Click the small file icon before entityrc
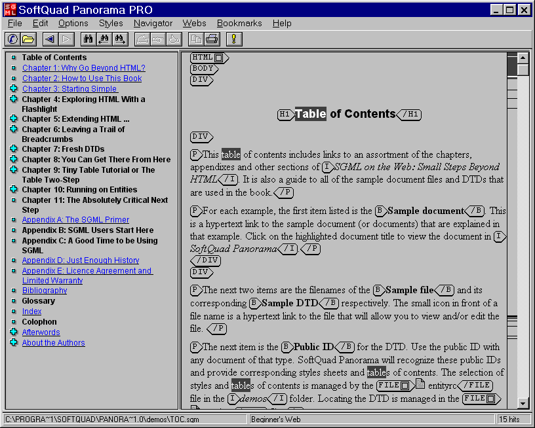Screen dimensions: 535x428 click(x=420, y=383)
